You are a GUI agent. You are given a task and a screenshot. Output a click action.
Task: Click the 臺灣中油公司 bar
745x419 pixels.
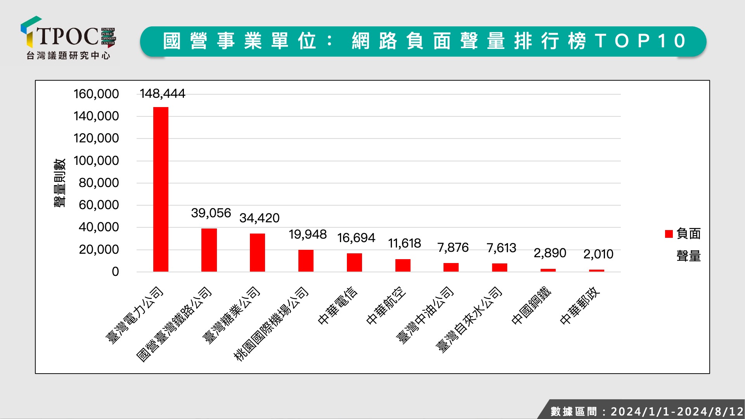point(451,267)
